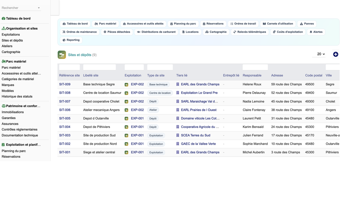Open Cartographie shortcut in top bar
This screenshot has width=347, height=215.
216,32
